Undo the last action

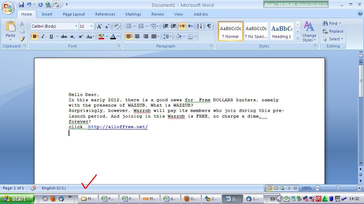(x=29, y=4)
